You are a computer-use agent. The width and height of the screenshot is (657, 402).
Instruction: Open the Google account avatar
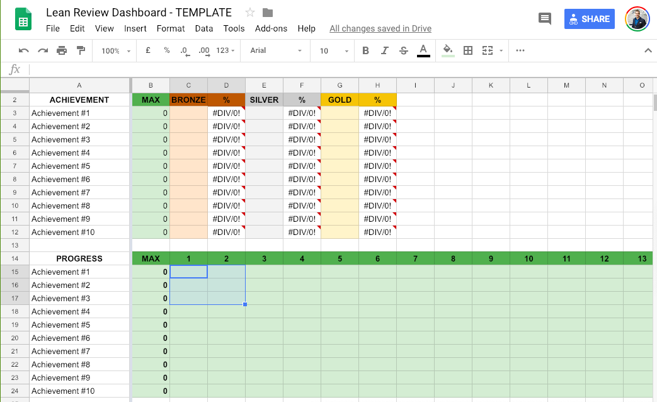click(637, 19)
